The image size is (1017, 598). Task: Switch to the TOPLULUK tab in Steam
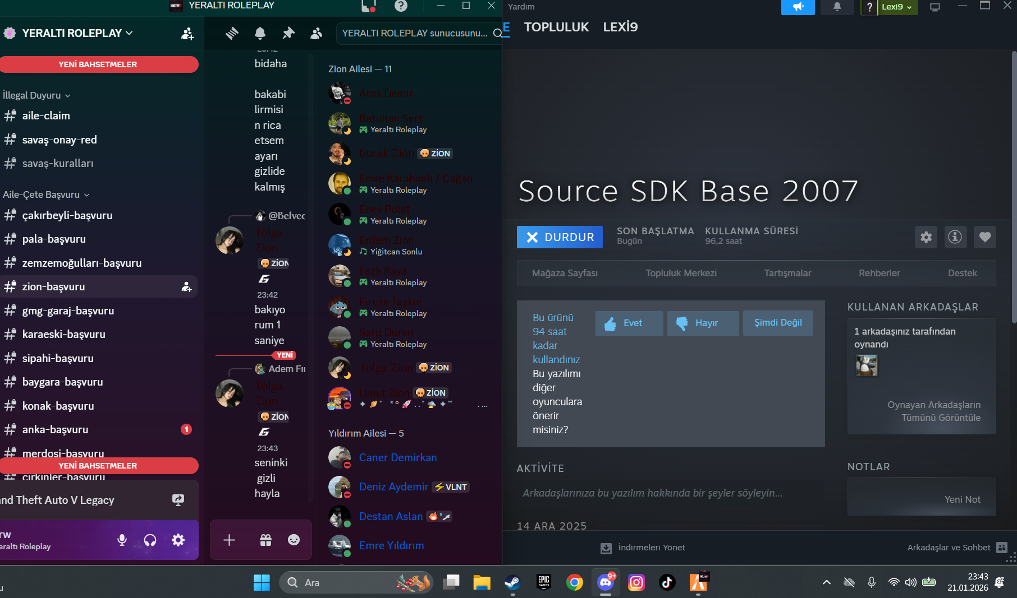tap(556, 27)
